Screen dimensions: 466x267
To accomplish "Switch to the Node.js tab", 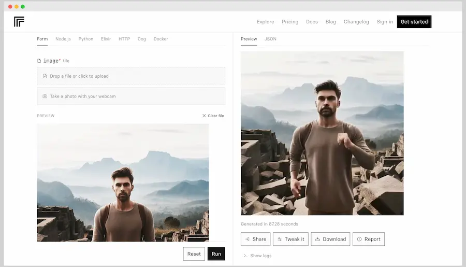I will click(63, 39).
